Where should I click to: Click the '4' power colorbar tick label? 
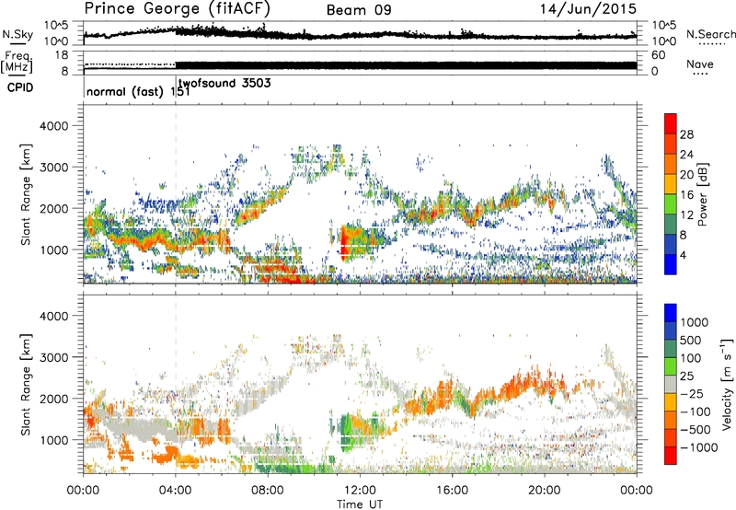683,255
